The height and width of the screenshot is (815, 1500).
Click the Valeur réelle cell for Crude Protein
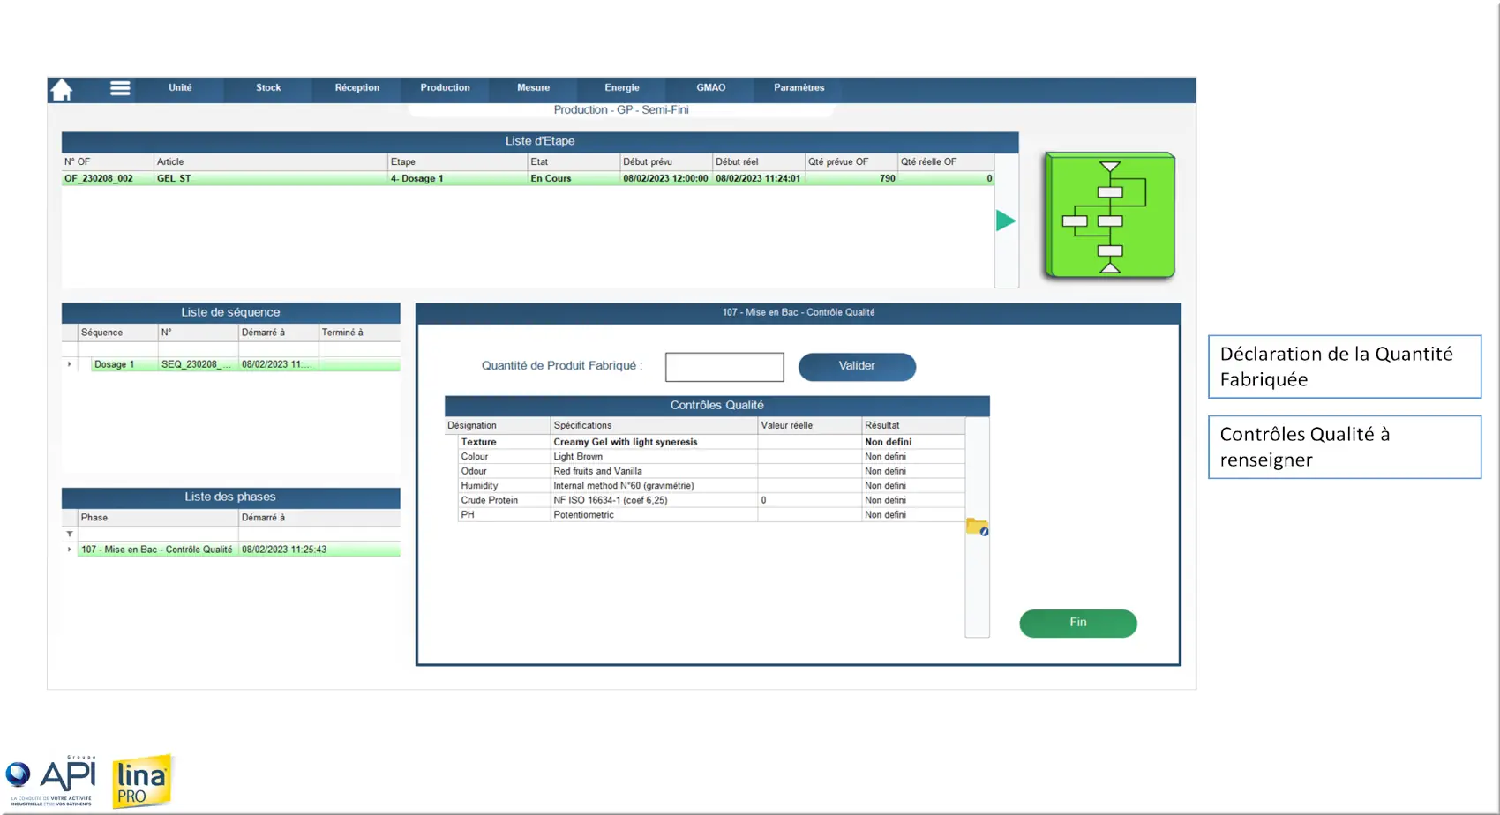pyautogui.click(x=809, y=500)
